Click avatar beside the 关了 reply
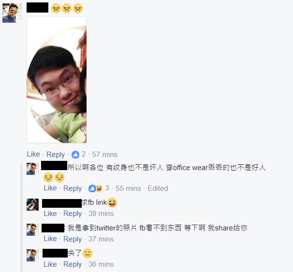The width and height of the screenshot is (293, 272). point(32,255)
